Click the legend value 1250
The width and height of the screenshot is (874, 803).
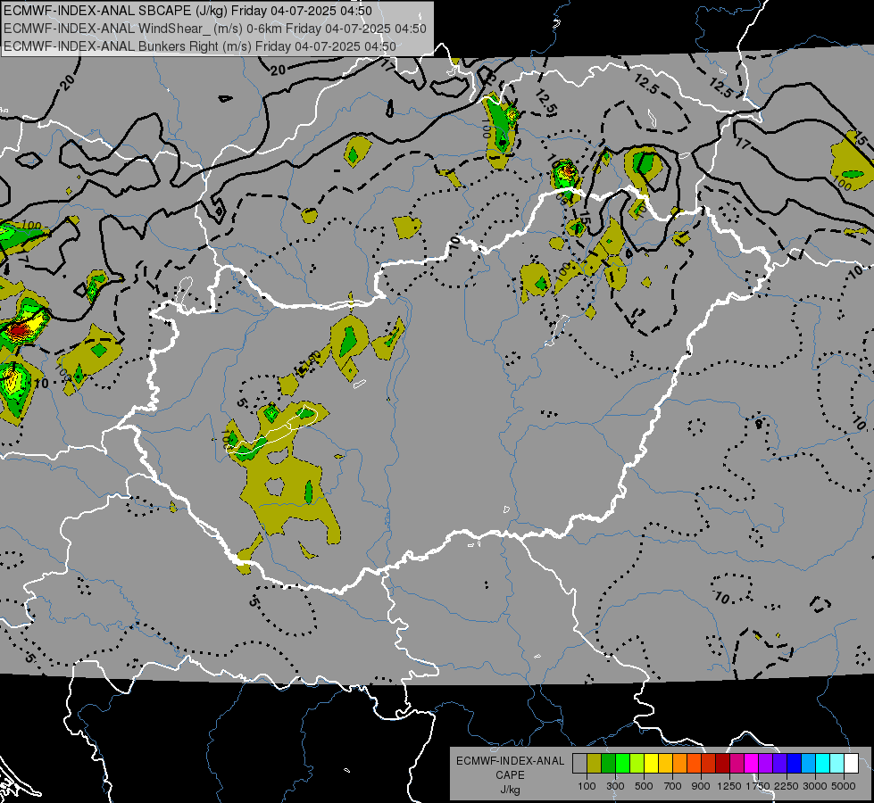729,786
